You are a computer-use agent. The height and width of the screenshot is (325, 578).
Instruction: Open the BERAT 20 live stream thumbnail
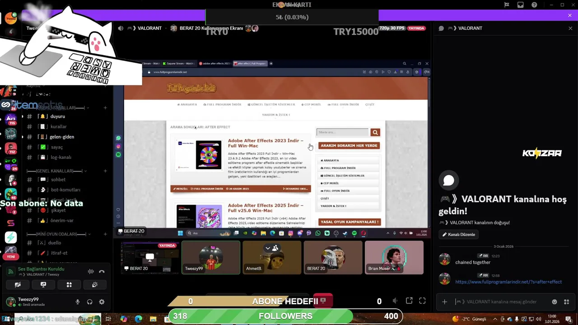(149, 257)
